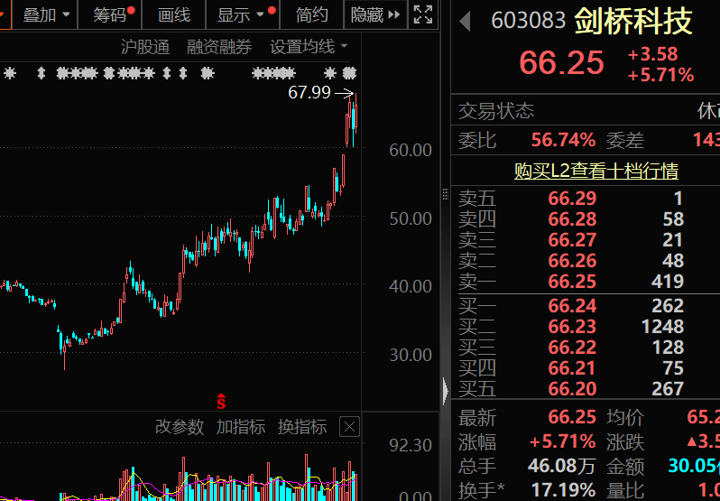
Task: Click the 卖一 ask price 66.25
Action: [572, 282]
